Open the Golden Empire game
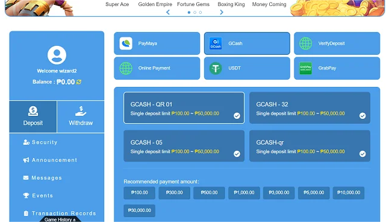Viewport: 386px width, 222px height. (x=155, y=4)
